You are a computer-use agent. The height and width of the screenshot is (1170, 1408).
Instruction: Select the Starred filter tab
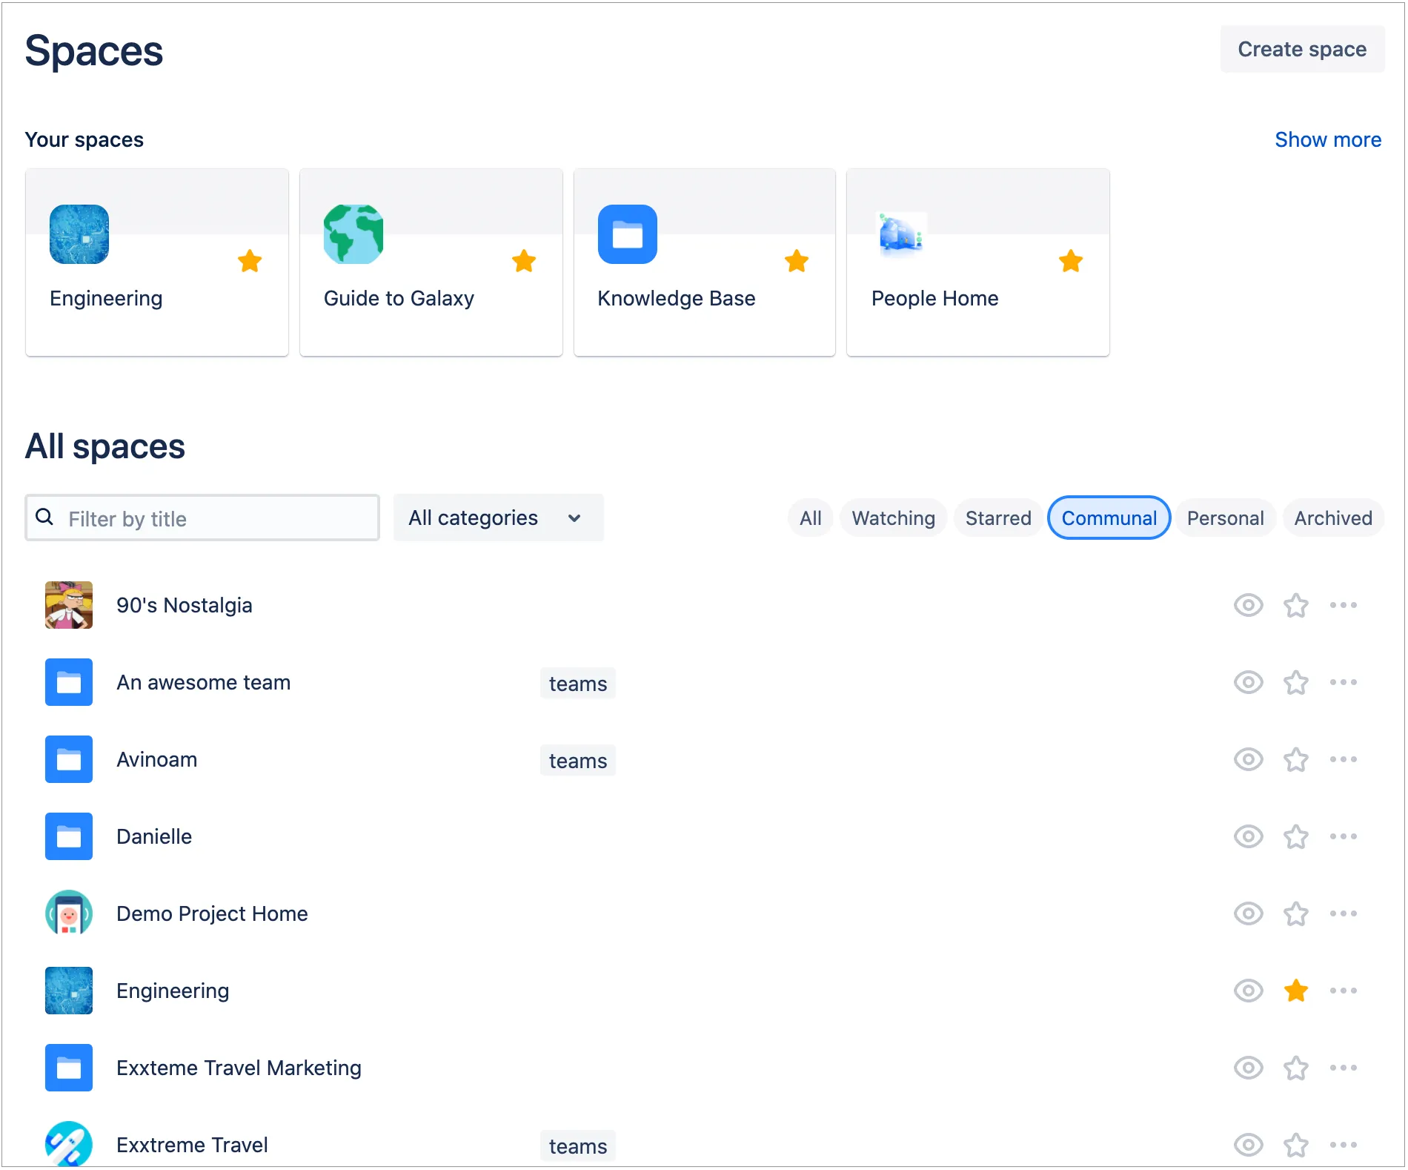tap(998, 518)
